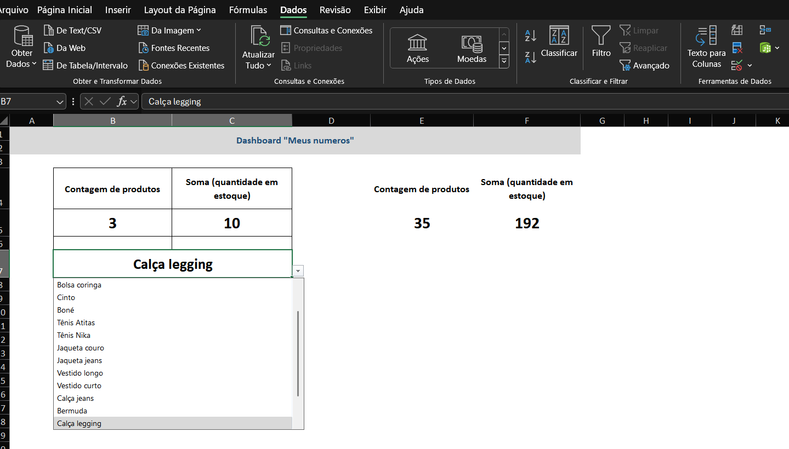Open the Exibir tab
The image size is (789, 449).
pyautogui.click(x=375, y=10)
